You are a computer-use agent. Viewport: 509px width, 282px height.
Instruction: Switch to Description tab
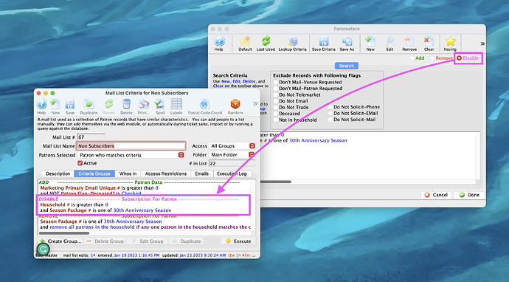(x=58, y=173)
